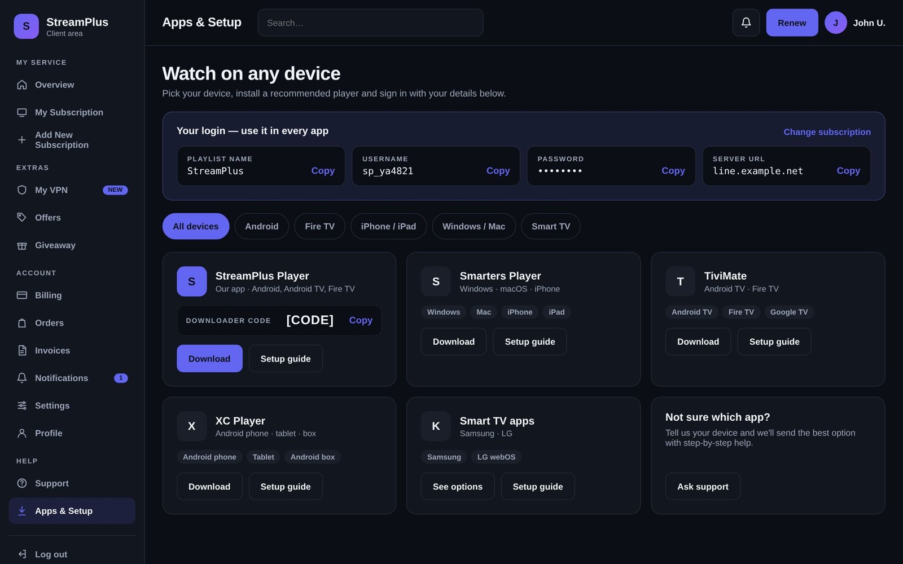Viewport: 903px width, 564px height.
Task: Click the Support help circle icon
Action: 22,483
